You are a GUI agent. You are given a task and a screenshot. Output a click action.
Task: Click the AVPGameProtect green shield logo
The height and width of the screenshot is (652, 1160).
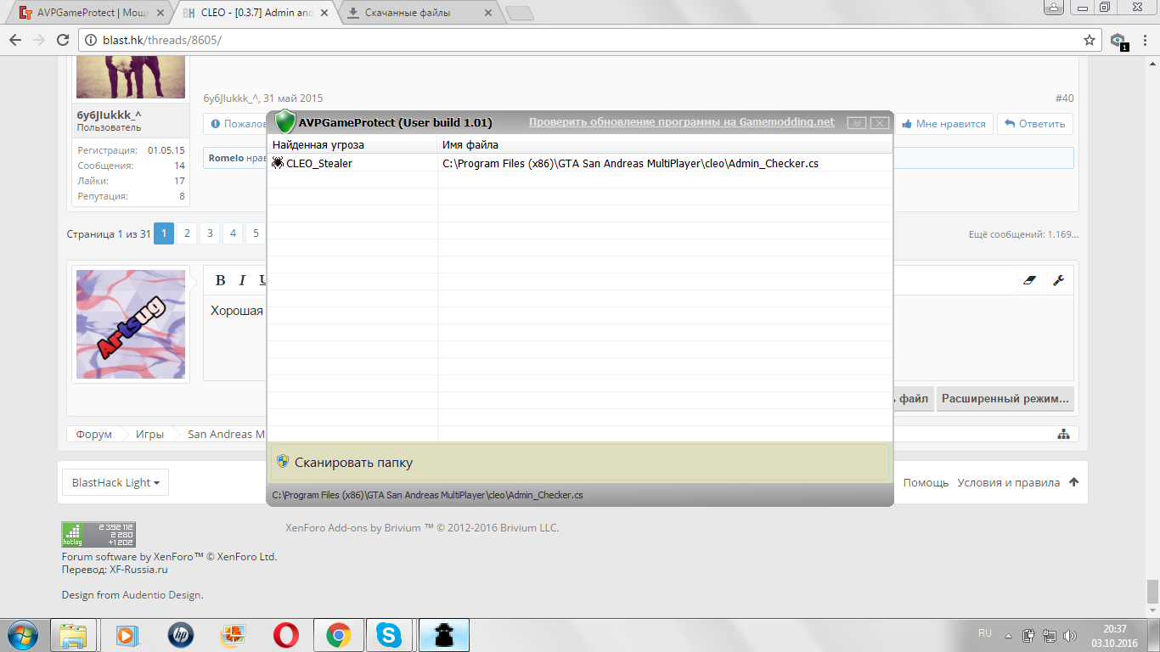point(285,121)
